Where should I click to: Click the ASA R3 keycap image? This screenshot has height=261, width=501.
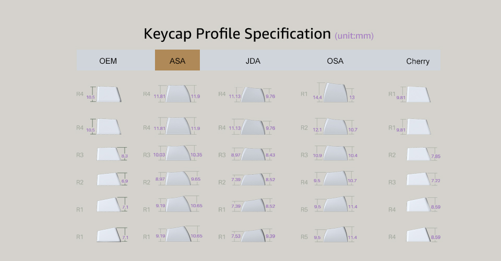point(178,153)
